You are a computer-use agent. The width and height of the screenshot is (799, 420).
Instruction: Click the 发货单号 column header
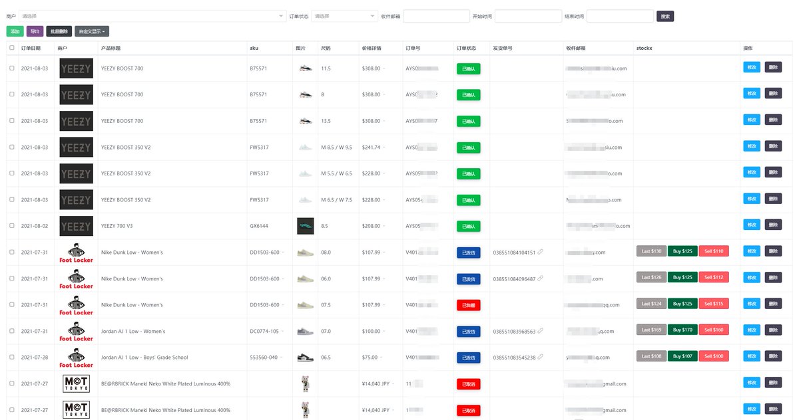point(502,48)
